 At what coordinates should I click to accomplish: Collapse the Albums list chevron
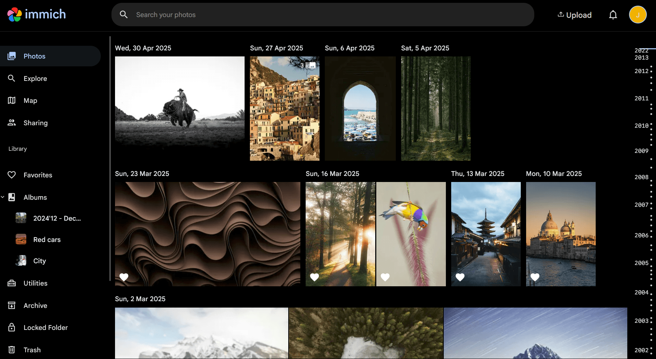3,197
